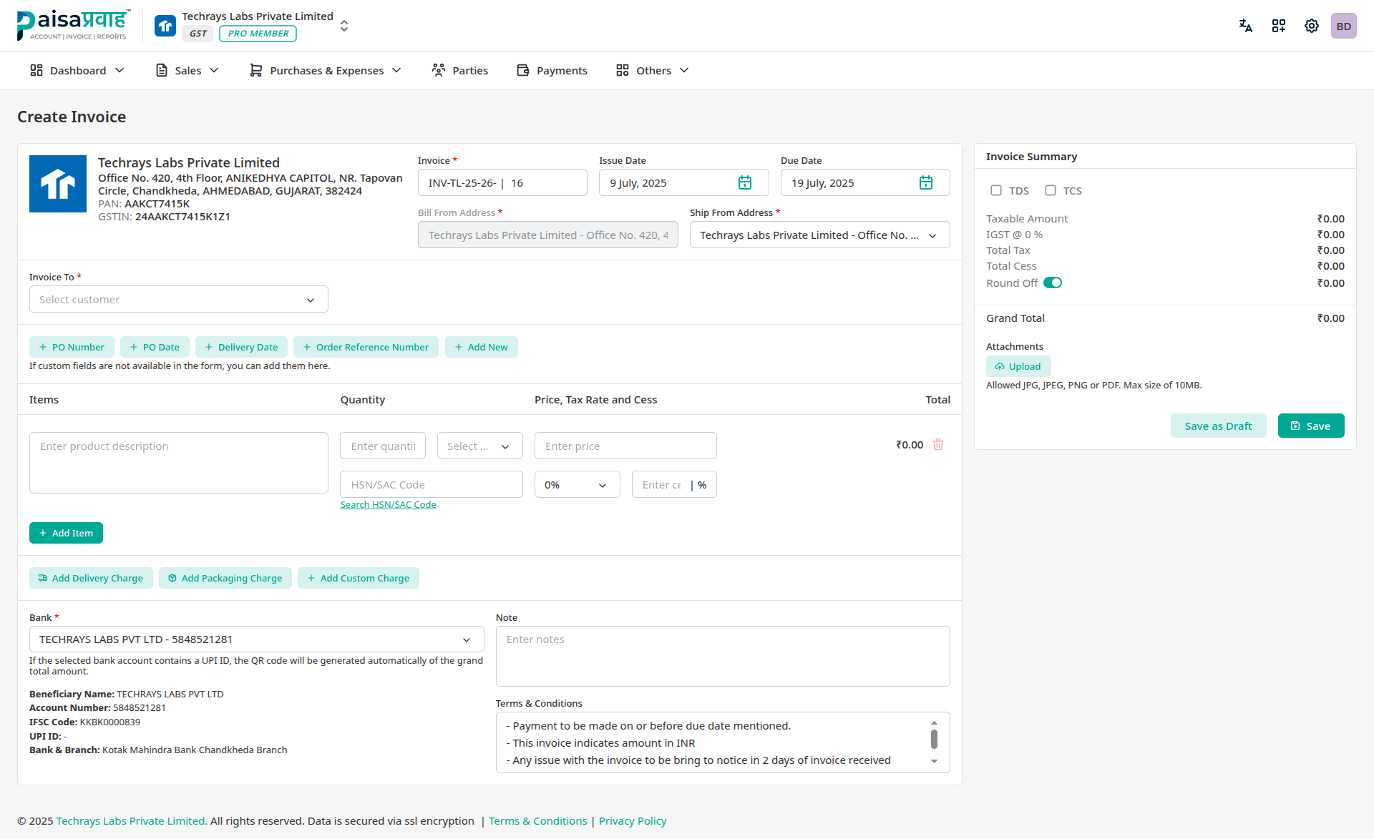The height and width of the screenshot is (839, 1374).
Task: Add the Order Reference Number field
Action: click(366, 347)
